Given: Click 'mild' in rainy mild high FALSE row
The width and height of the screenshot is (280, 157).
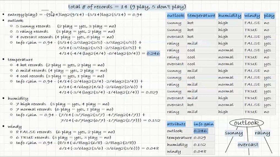Looking at the screenshot, I should coord(192,44).
